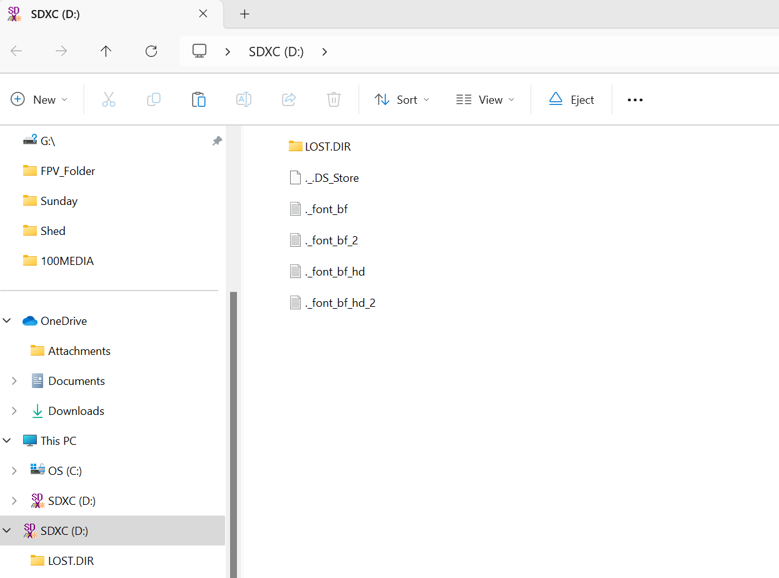Click the Cut scissors icon
The height and width of the screenshot is (578, 779).
(109, 99)
